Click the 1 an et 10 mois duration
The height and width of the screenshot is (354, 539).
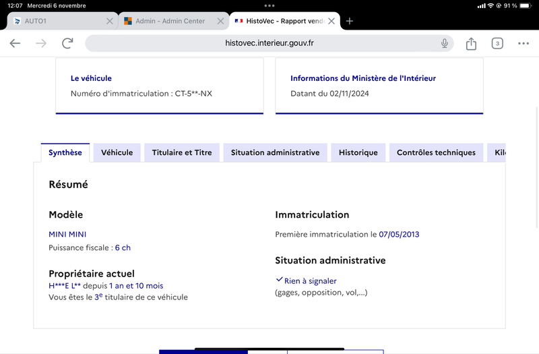tap(136, 285)
